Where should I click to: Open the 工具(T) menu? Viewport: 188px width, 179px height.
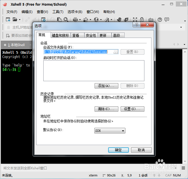pyautogui.click(x=58, y=12)
